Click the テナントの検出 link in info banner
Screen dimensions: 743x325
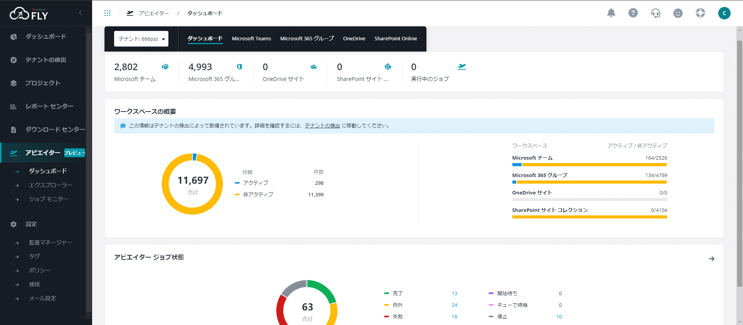322,126
